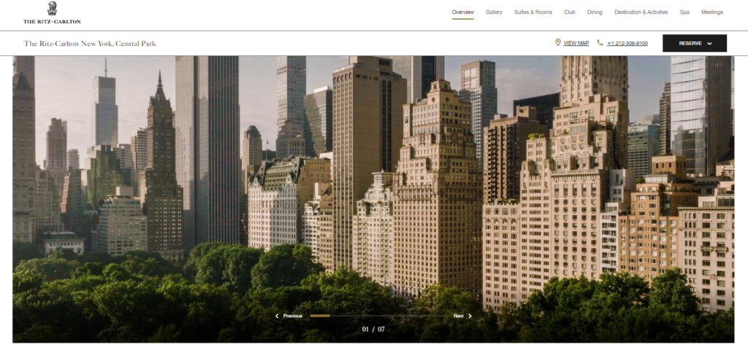Click the map pin icon beside View Map

coord(557,42)
